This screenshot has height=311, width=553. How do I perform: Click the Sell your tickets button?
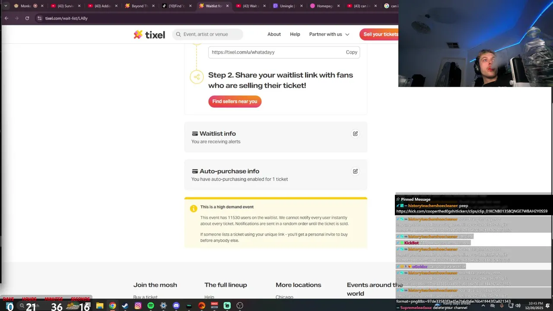click(379, 34)
